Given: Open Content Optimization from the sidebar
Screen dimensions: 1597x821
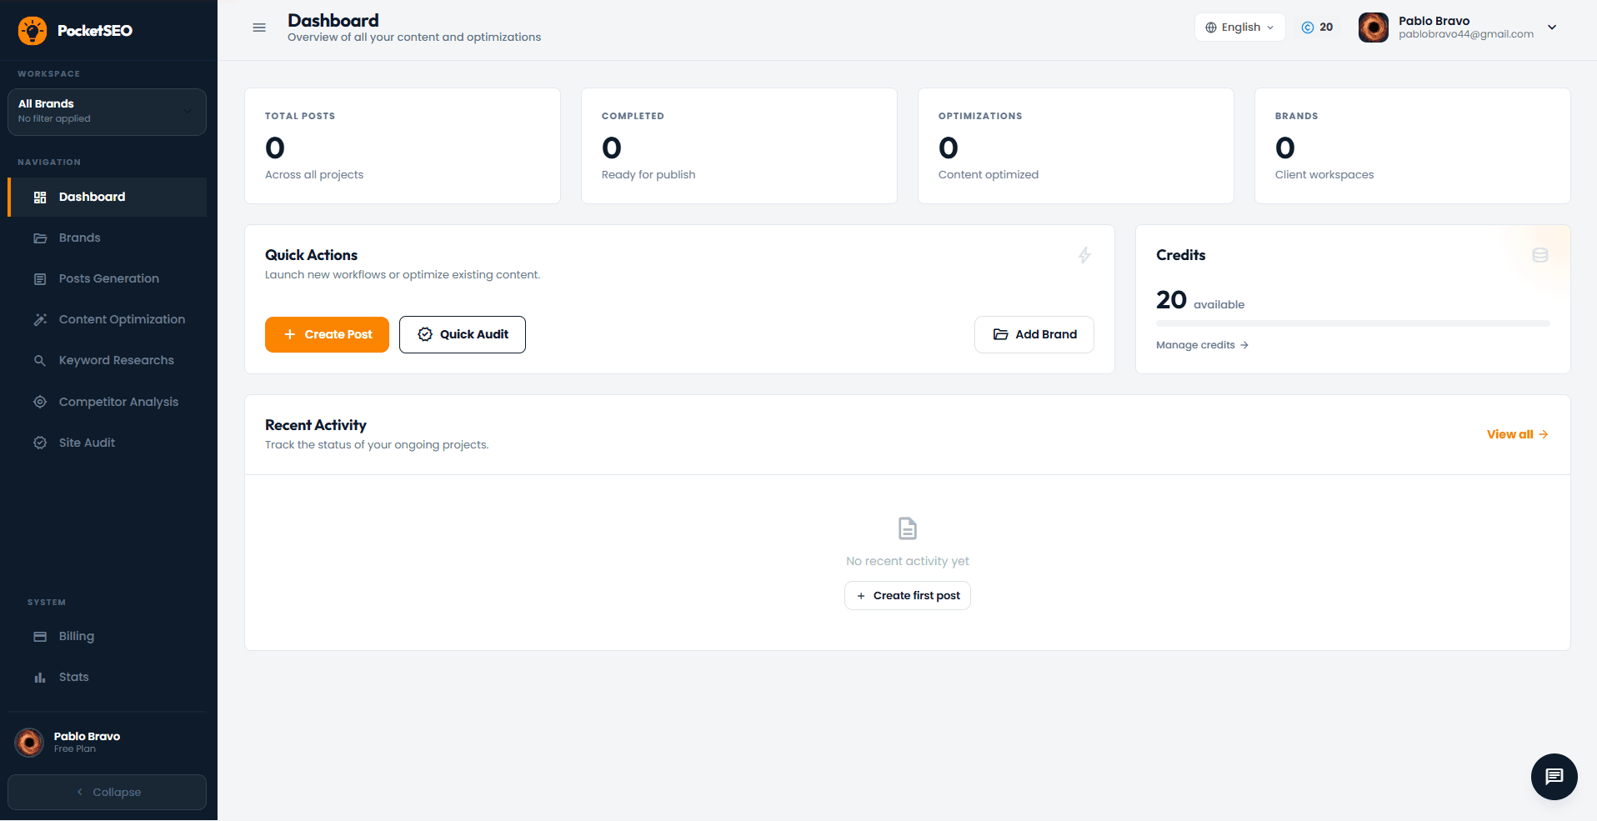Looking at the screenshot, I should pyautogui.click(x=122, y=319).
